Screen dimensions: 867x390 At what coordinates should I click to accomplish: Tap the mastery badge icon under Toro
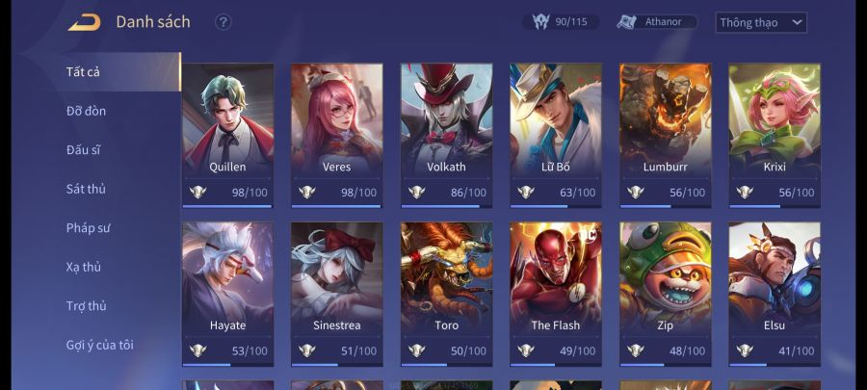[416, 351]
